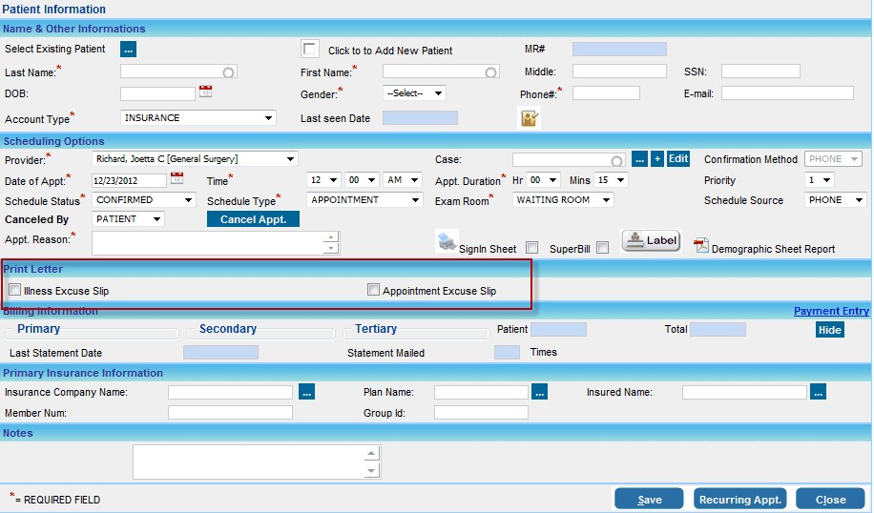Open the Demographic Sheet Report PDF icon

[x=701, y=246]
